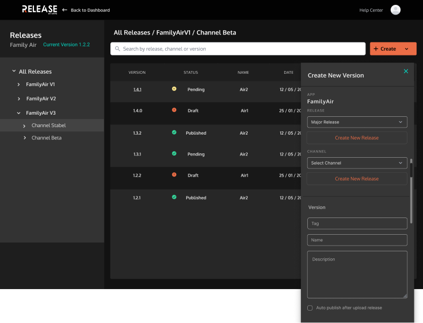The image size is (423, 323).
Task: Click the red Draft status icon for 1.4.0
Action: point(174,110)
